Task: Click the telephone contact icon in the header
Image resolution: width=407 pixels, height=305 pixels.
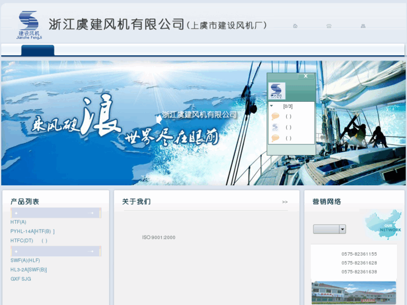Action: (x=329, y=26)
